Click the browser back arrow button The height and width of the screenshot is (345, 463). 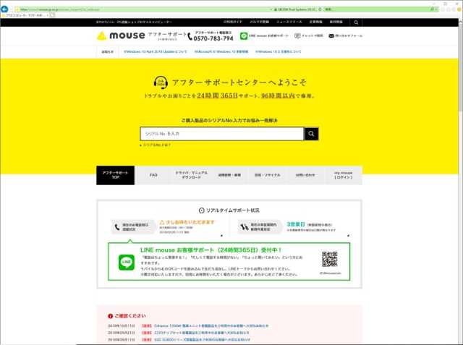(x=4, y=9)
